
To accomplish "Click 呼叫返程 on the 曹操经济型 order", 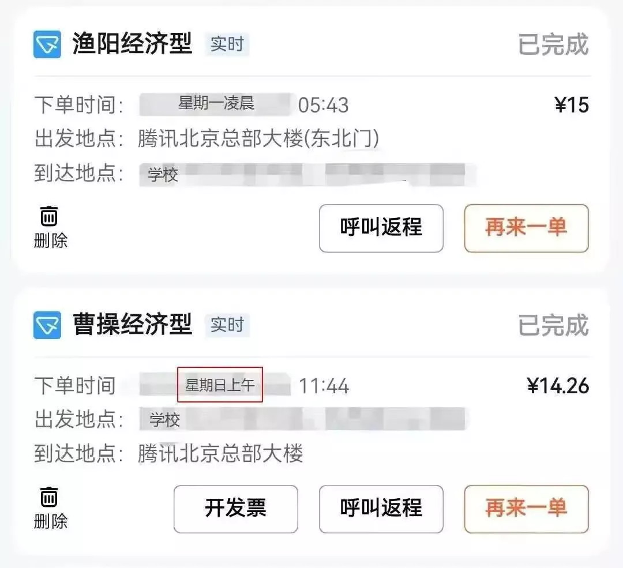I will [381, 509].
